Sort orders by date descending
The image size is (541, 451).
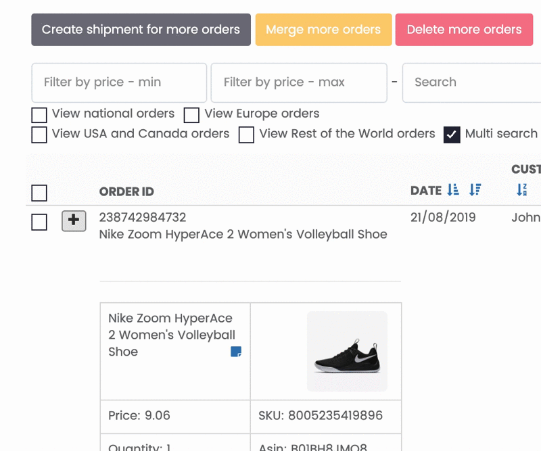(x=475, y=190)
